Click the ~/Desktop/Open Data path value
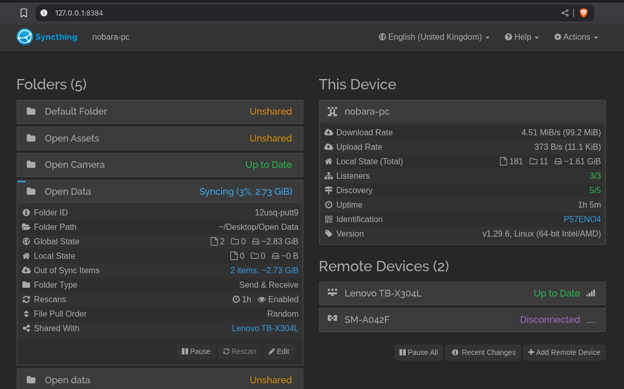 click(258, 227)
